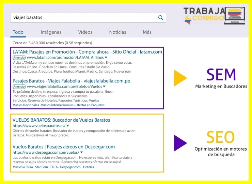Switch to the Imágenes tab

click(x=51, y=32)
